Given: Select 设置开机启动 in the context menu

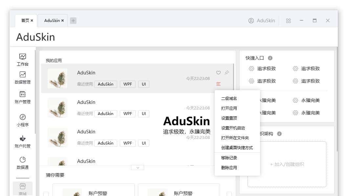Looking at the screenshot, I should click(233, 128).
